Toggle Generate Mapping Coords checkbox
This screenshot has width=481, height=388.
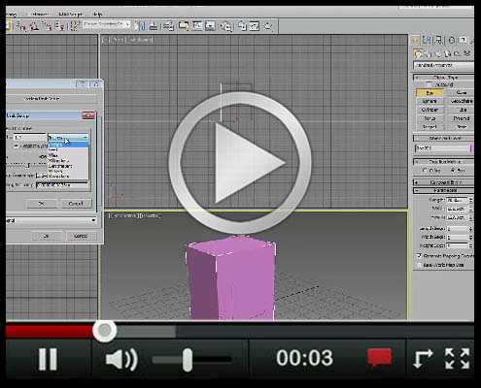[x=419, y=256]
